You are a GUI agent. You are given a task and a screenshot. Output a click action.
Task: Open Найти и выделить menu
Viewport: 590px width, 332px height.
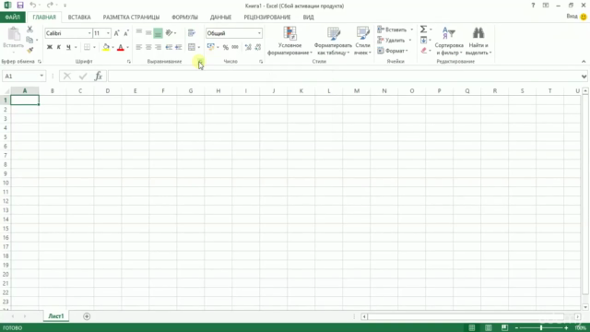coord(478,41)
